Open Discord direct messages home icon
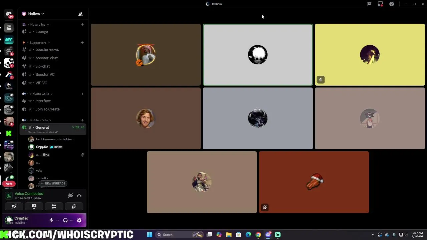Viewport: 427px width, 240px height. (x=9, y=14)
